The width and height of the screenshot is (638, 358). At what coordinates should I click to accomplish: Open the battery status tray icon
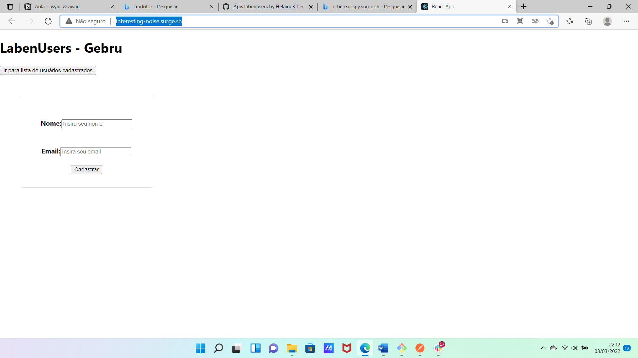pyautogui.click(x=585, y=348)
